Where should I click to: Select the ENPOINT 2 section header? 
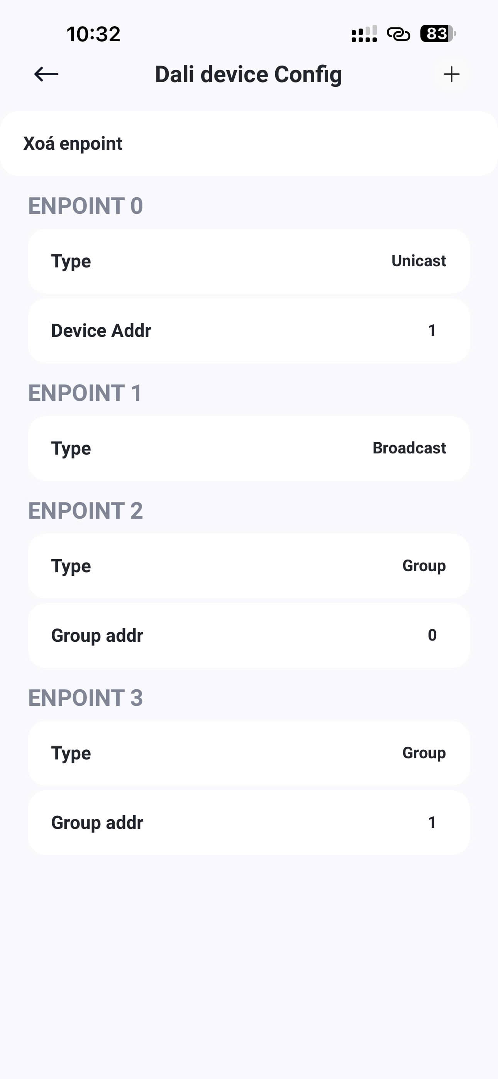tap(86, 511)
